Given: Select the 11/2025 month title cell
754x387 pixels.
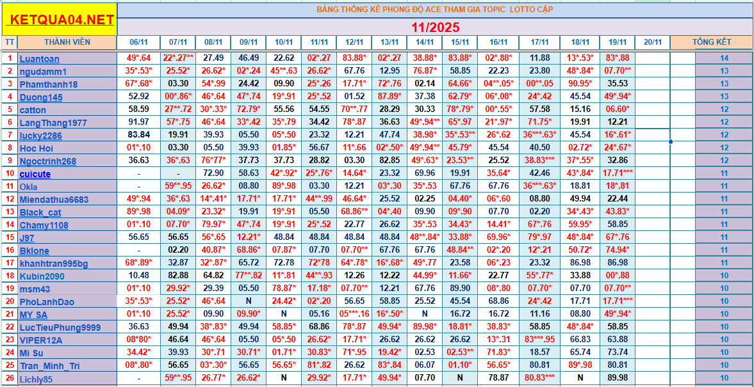Looking at the screenshot, I should coord(435,28).
